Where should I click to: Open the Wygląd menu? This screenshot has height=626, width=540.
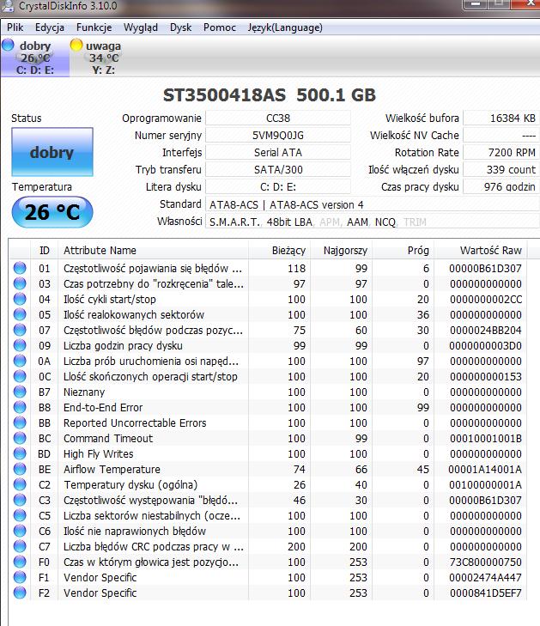tap(141, 27)
